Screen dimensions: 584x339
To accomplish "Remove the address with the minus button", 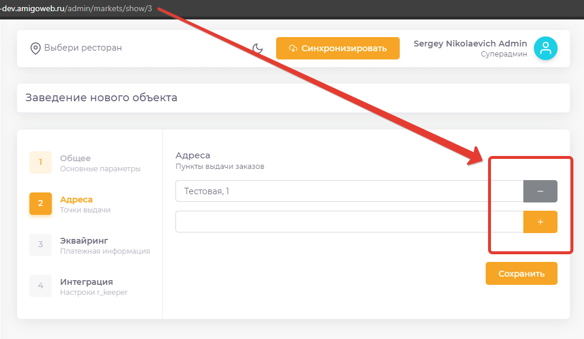I will pyautogui.click(x=540, y=191).
